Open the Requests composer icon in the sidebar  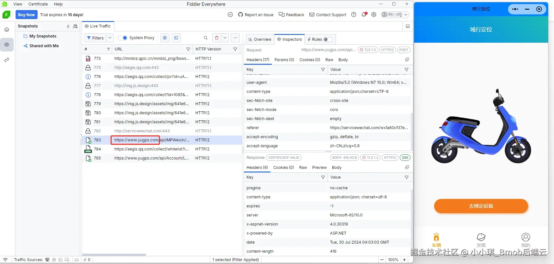(x=6, y=60)
